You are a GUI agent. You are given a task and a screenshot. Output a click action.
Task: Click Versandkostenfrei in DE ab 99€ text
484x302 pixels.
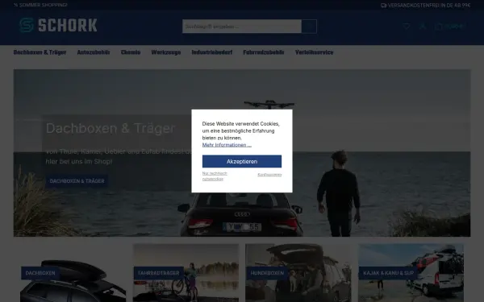click(x=429, y=6)
